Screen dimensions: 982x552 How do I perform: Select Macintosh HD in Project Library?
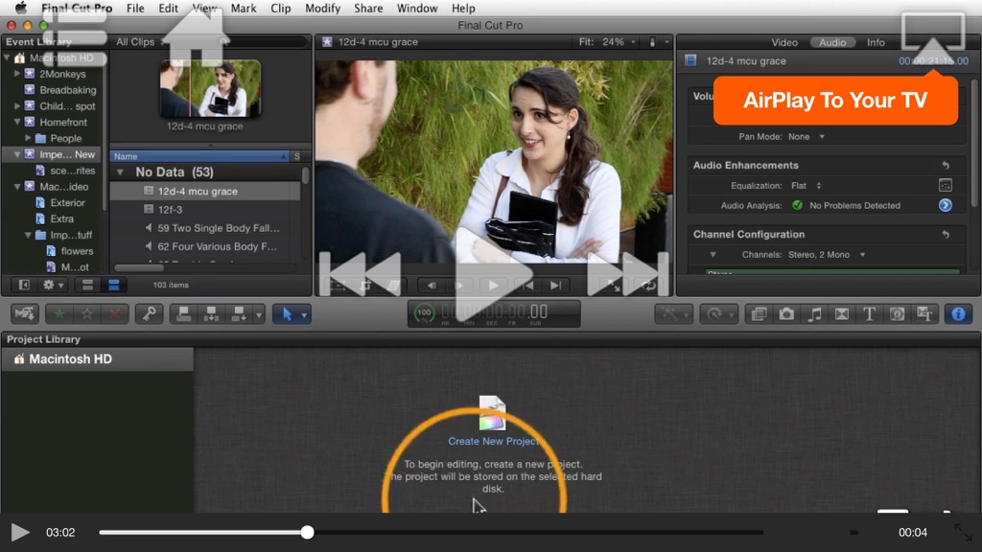click(97, 359)
